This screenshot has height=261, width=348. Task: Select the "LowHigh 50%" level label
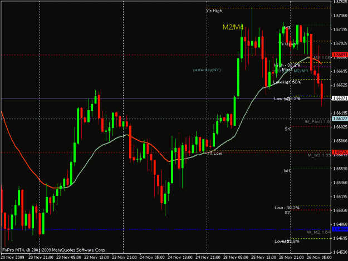(287, 82)
